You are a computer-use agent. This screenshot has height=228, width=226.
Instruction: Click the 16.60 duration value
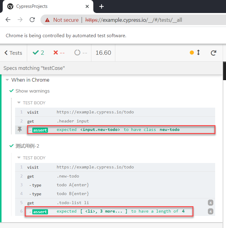click(x=103, y=53)
